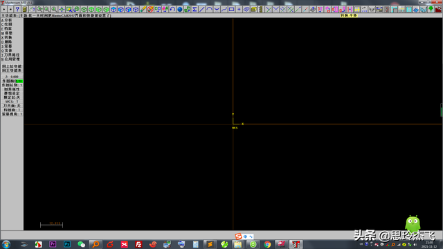The width and height of the screenshot is (443, 249).
Task: Open the Help question mark icon
Action: tap(17, 9)
